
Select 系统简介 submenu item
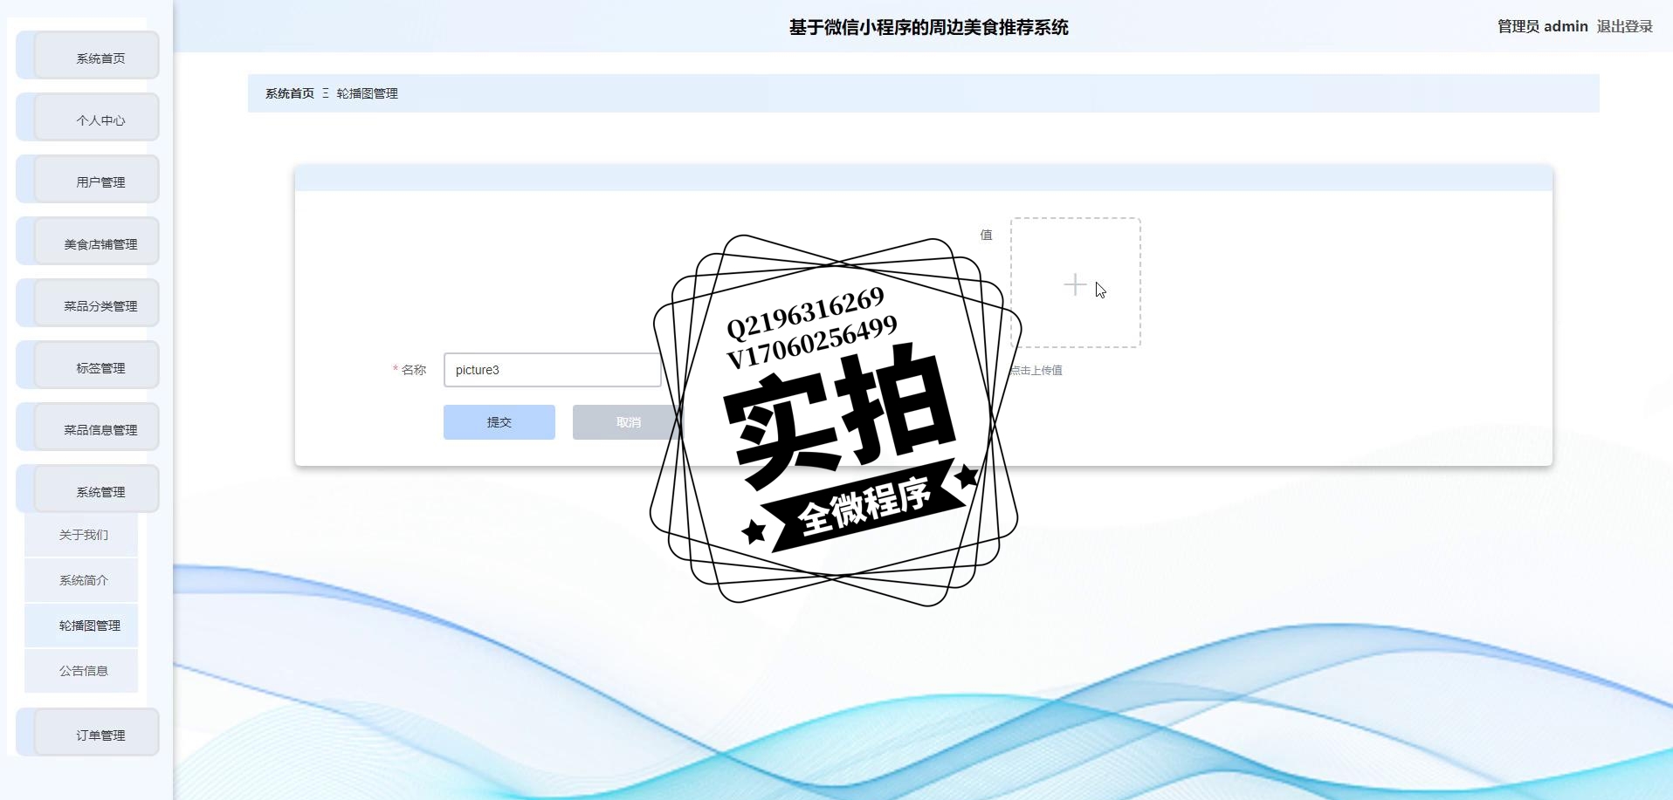tap(81, 580)
